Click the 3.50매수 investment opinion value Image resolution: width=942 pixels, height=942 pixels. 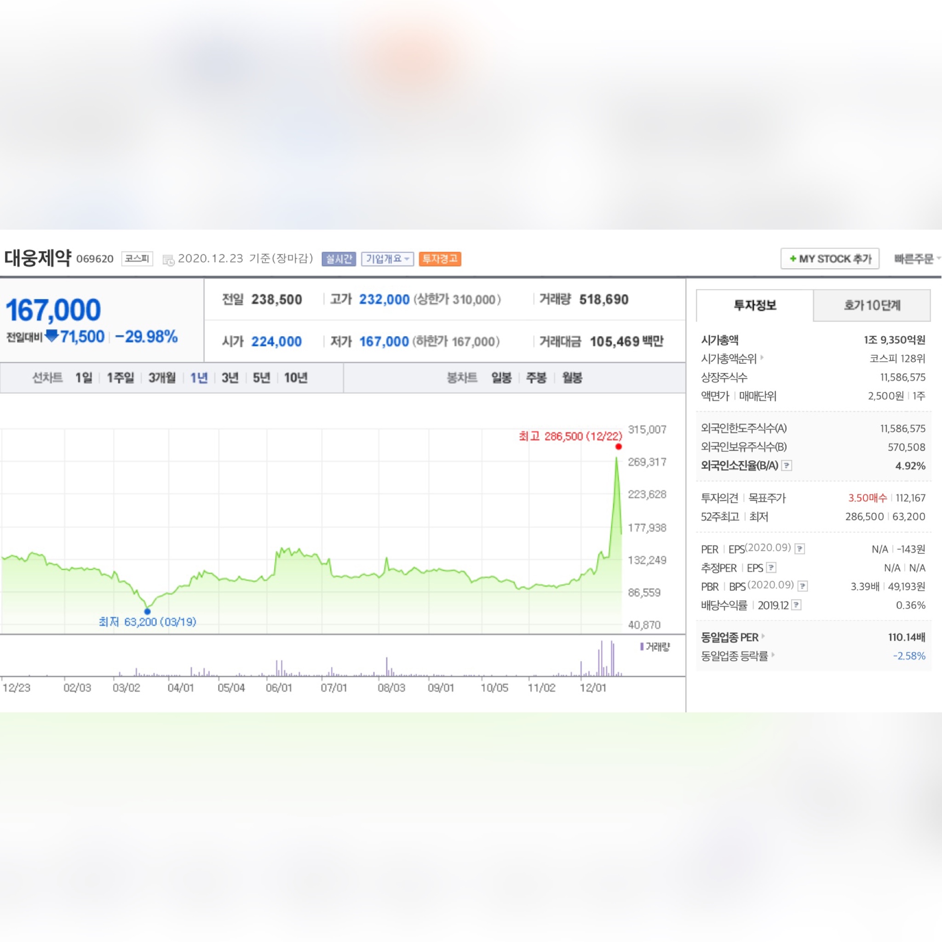click(x=867, y=498)
